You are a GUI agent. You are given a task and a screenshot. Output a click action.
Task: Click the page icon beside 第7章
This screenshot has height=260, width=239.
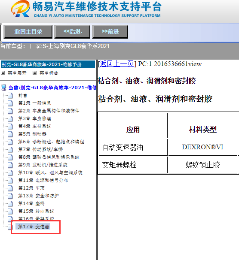tap(10, 149)
